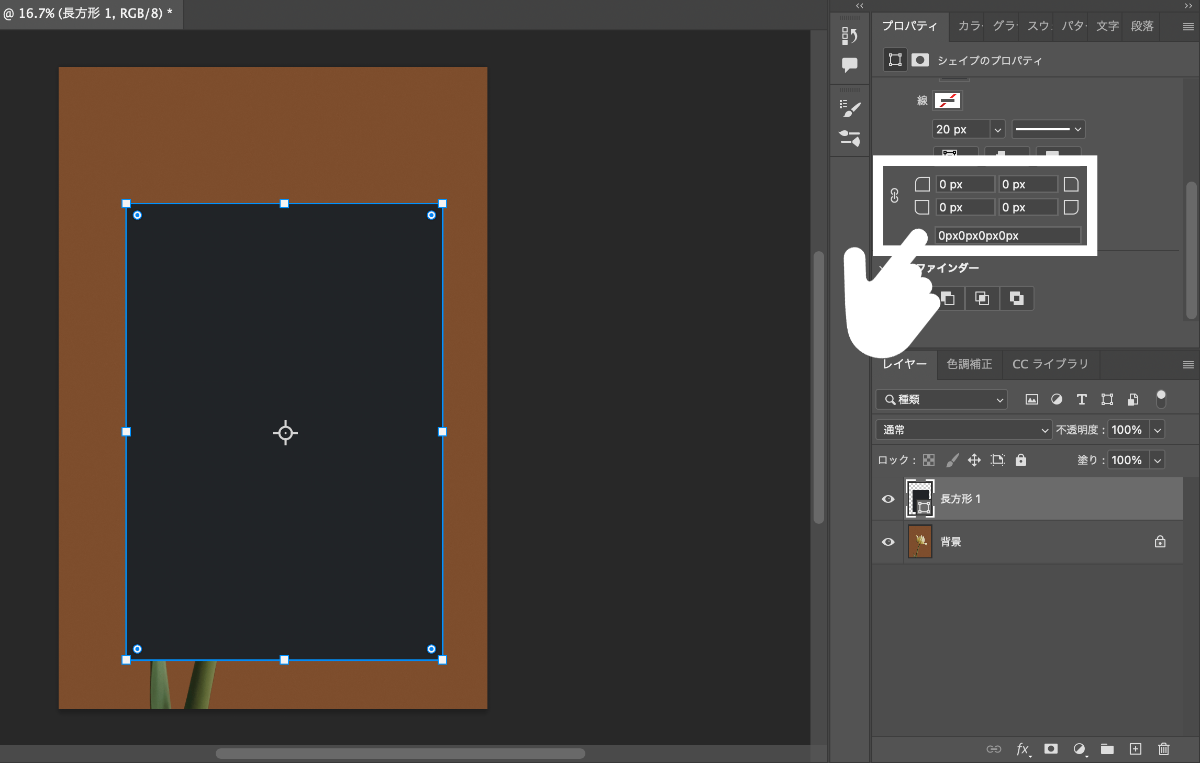This screenshot has width=1200, height=763.
Task: Click the exclude overlapping shapes pathfinder button
Action: pyautogui.click(x=1016, y=299)
